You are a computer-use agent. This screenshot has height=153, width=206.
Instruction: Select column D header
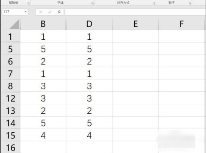(x=89, y=24)
